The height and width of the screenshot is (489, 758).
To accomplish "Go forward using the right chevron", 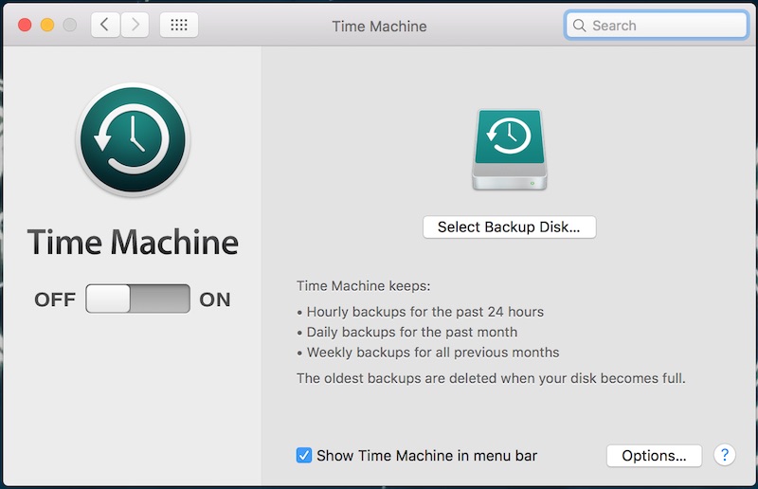I will pos(135,25).
